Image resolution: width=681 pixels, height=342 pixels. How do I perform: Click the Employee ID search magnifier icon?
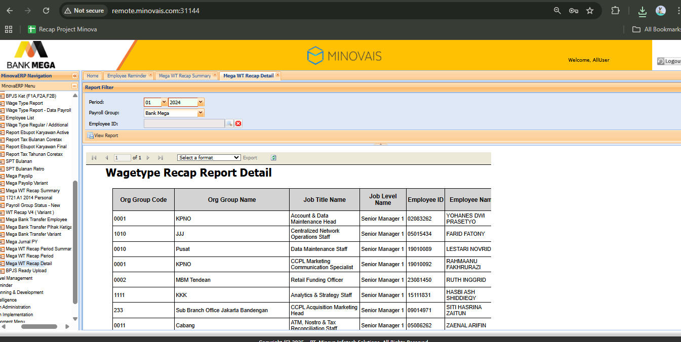click(229, 123)
